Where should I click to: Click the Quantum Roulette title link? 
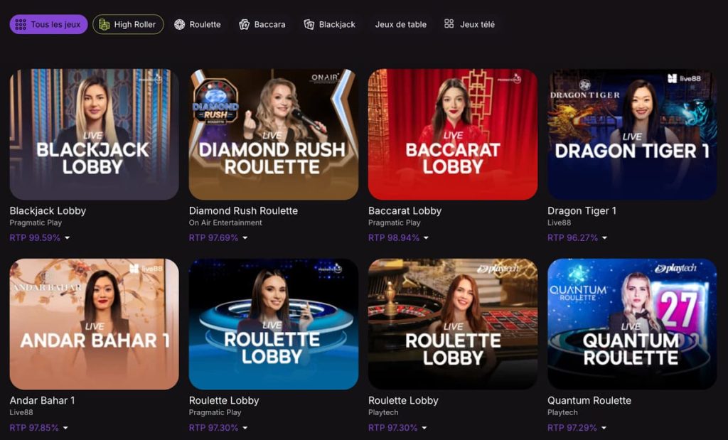[589, 400]
